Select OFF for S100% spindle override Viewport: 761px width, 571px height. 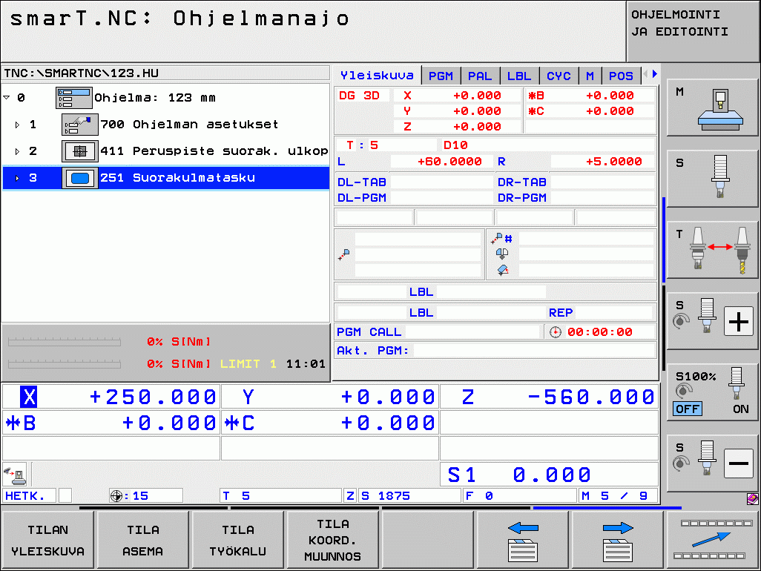688,409
